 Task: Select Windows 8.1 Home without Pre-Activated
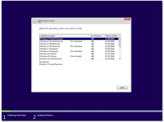pyautogui.click(x=79, y=54)
